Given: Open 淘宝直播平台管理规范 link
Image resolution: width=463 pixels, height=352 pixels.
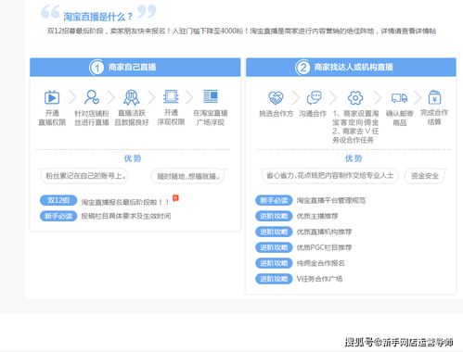Looking at the screenshot, I should point(331,200).
